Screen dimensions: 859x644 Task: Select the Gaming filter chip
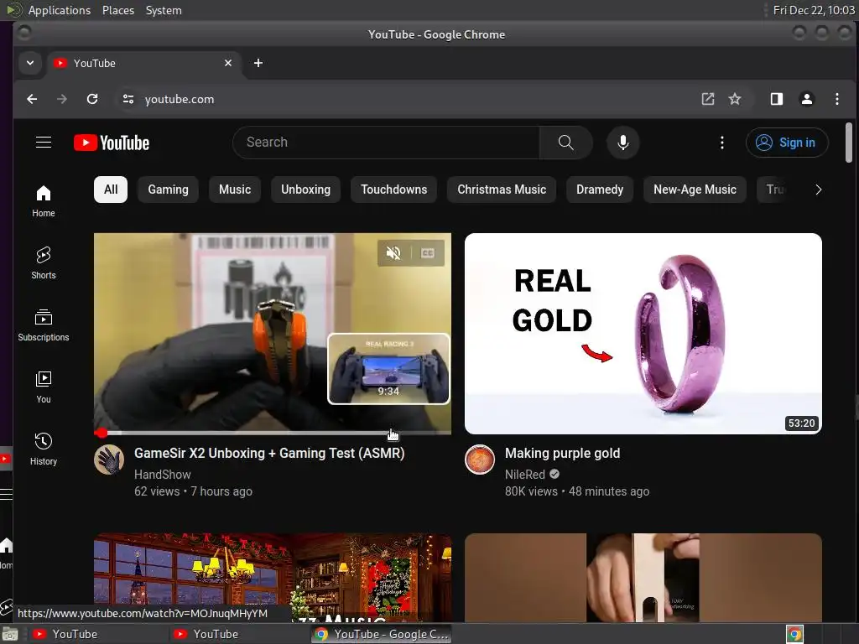(168, 190)
